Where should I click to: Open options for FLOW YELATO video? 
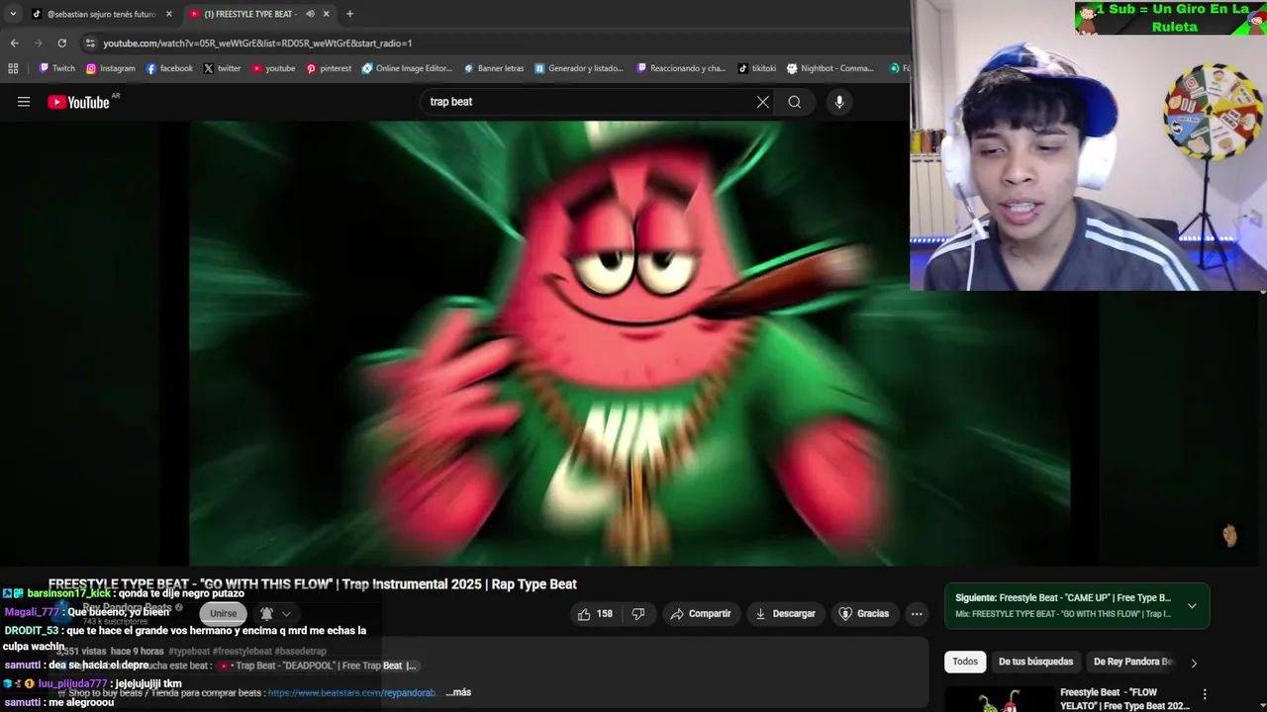[1205, 695]
